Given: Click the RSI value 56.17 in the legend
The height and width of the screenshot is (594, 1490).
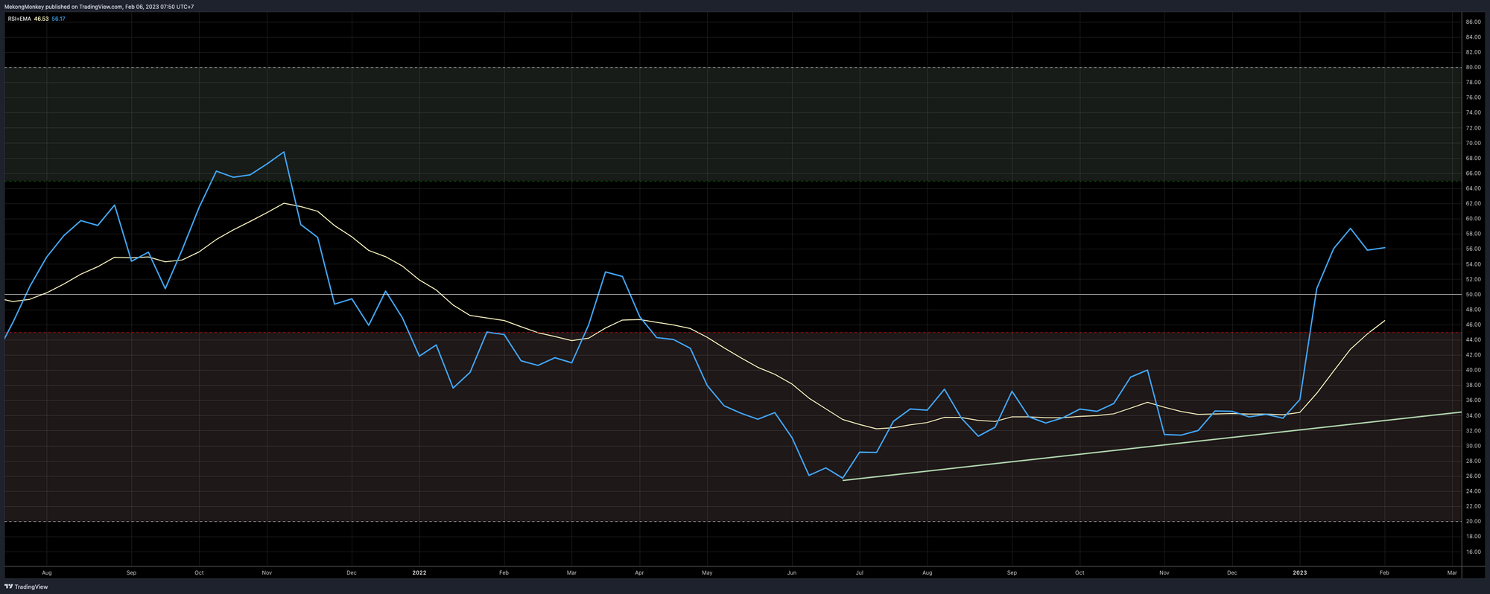Looking at the screenshot, I should (58, 19).
